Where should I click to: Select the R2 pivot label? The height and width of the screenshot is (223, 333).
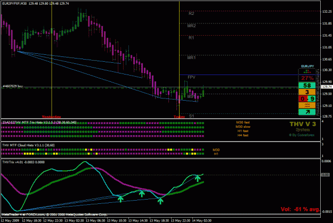191,14
